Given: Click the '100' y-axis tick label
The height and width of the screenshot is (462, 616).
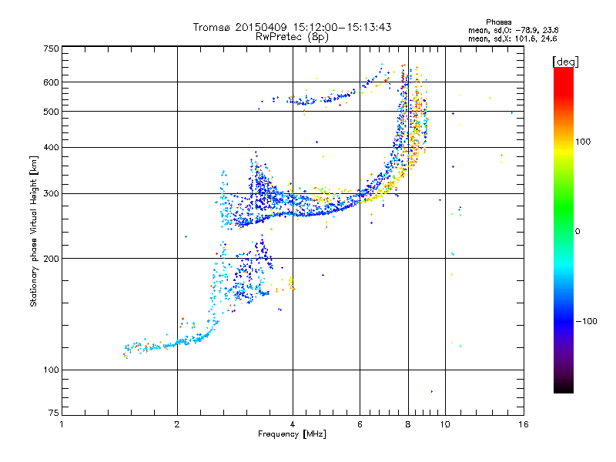Looking at the screenshot, I should (51, 370).
